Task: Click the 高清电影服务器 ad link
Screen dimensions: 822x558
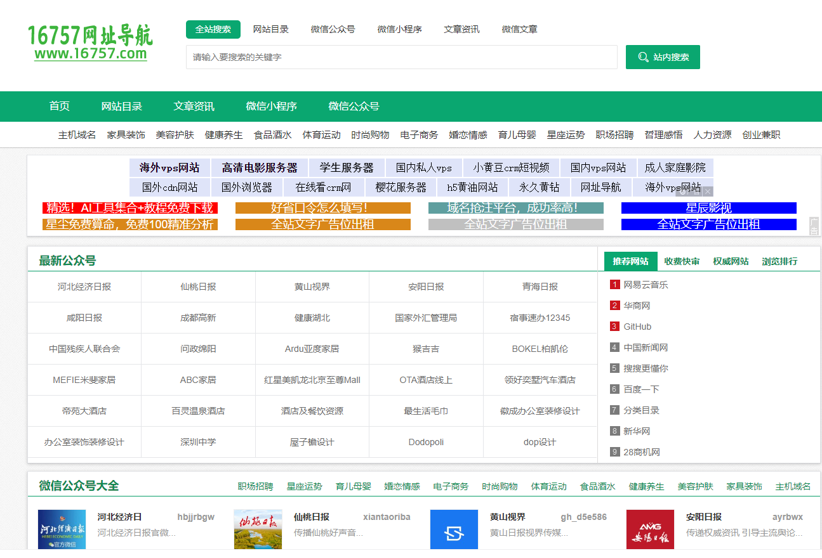Action: tap(260, 167)
